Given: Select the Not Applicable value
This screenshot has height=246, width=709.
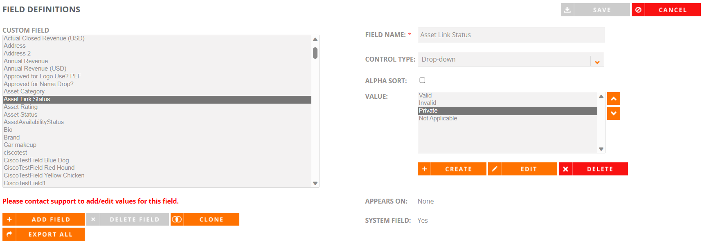Looking at the screenshot, I should (x=508, y=118).
